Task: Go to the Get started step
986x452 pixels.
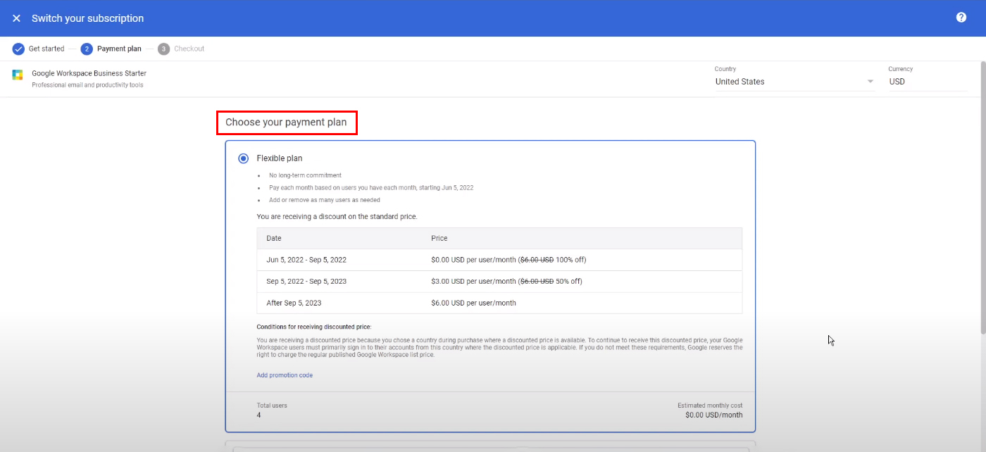Action: click(x=46, y=49)
